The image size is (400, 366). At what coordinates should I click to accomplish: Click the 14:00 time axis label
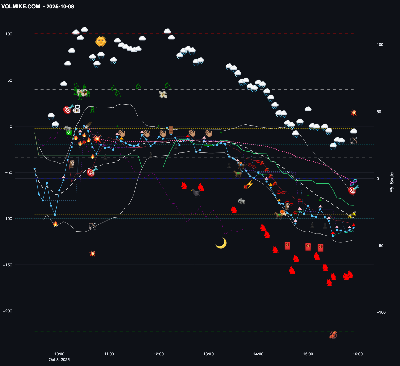[258, 354]
